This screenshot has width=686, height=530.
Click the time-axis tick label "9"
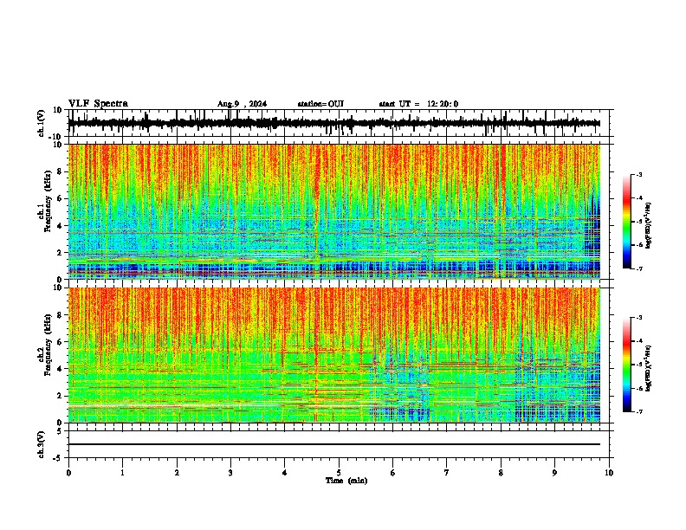[x=554, y=473]
